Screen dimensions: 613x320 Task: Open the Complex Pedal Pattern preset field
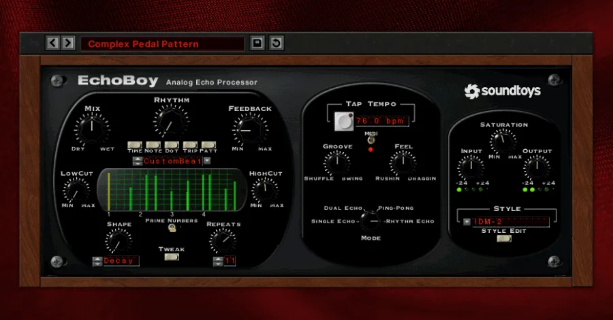pyautogui.click(x=162, y=44)
